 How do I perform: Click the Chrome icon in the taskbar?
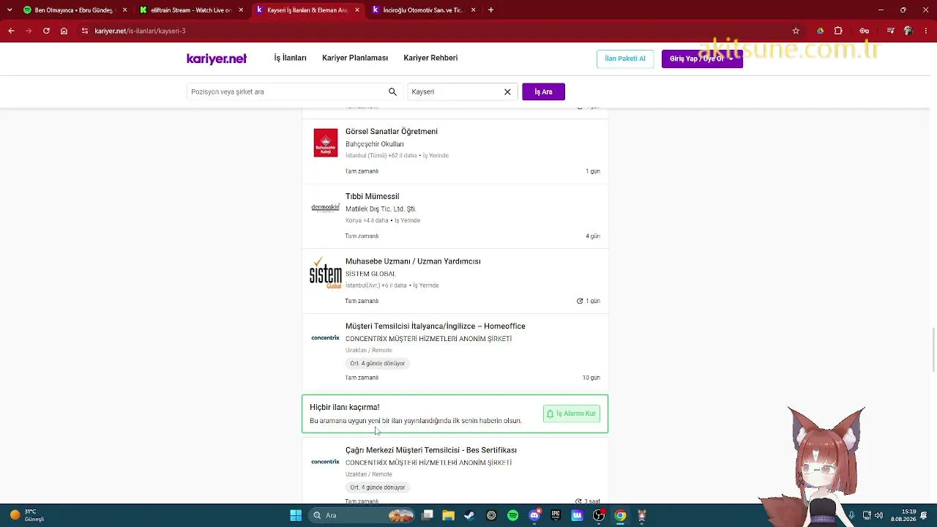(x=620, y=515)
